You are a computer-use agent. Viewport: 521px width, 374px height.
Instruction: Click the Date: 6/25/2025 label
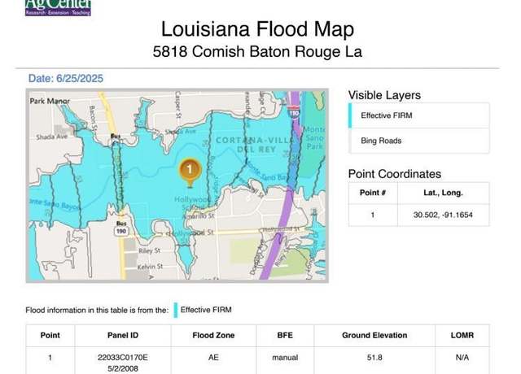pyautogui.click(x=66, y=79)
